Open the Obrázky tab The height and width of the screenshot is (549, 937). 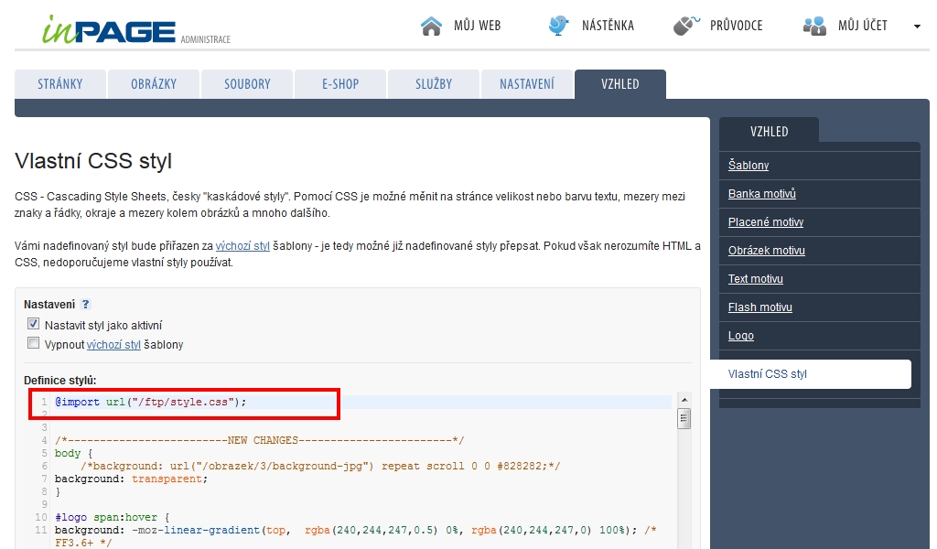[154, 84]
